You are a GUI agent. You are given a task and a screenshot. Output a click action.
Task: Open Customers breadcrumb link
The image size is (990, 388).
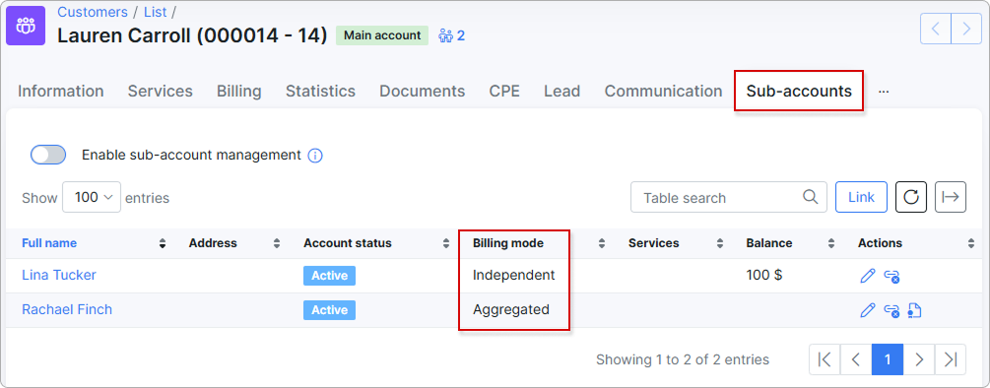click(x=93, y=12)
